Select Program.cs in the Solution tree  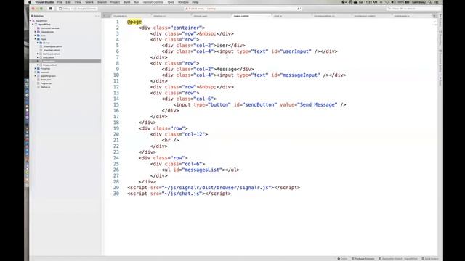tap(46, 83)
